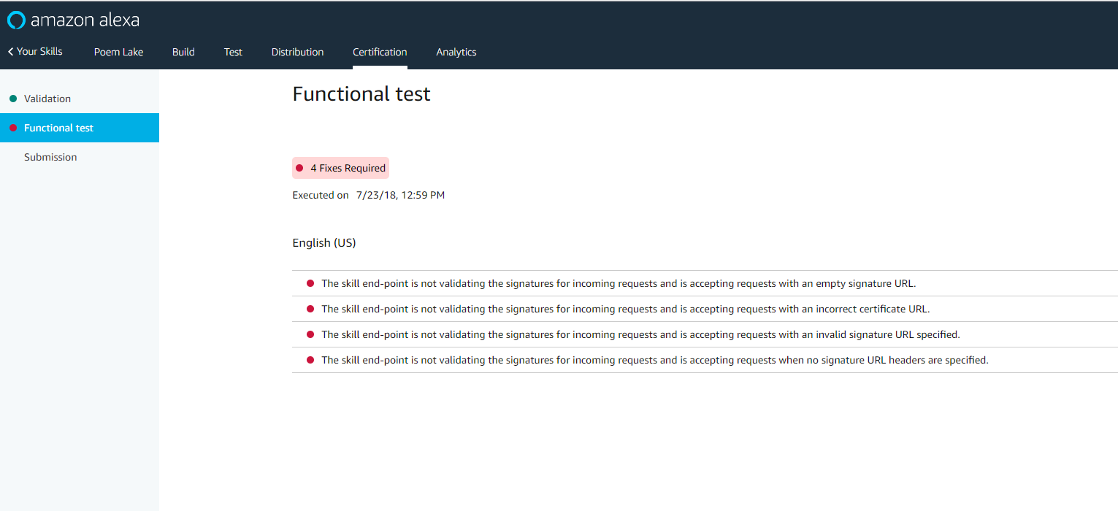
Task: Select the invalid signature URL specified error
Action: click(705, 334)
